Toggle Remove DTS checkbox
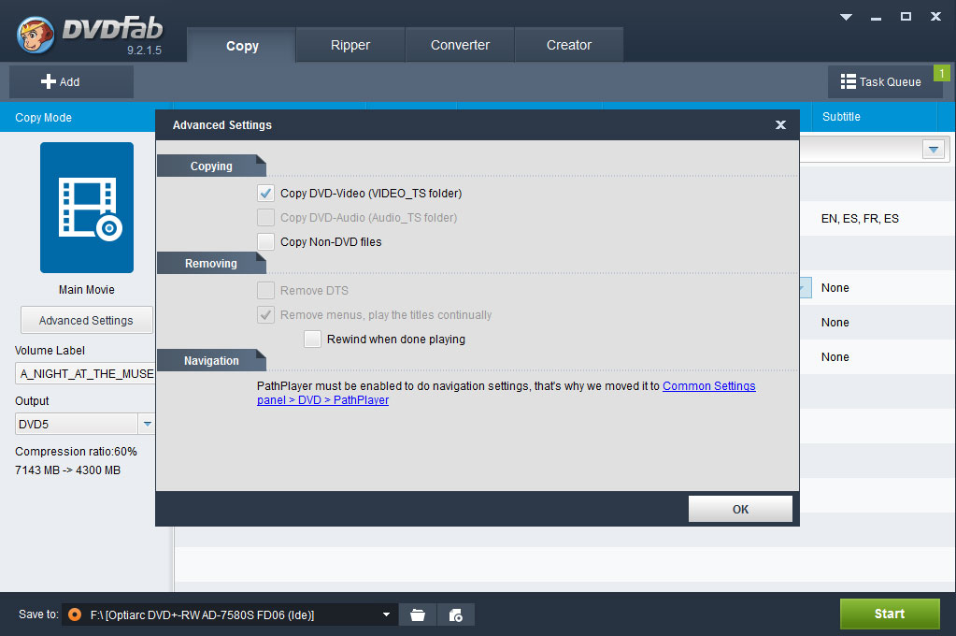956x636 pixels. pyautogui.click(x=265, y=291)
